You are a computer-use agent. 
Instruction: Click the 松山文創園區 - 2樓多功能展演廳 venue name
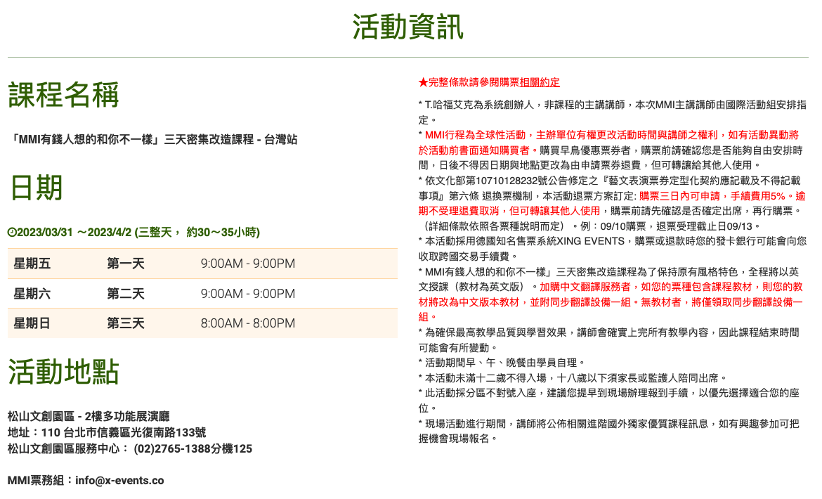(89, 416)
